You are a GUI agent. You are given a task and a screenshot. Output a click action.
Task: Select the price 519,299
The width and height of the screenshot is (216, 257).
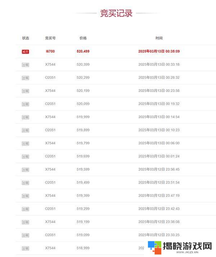click(x=83, y=209)
